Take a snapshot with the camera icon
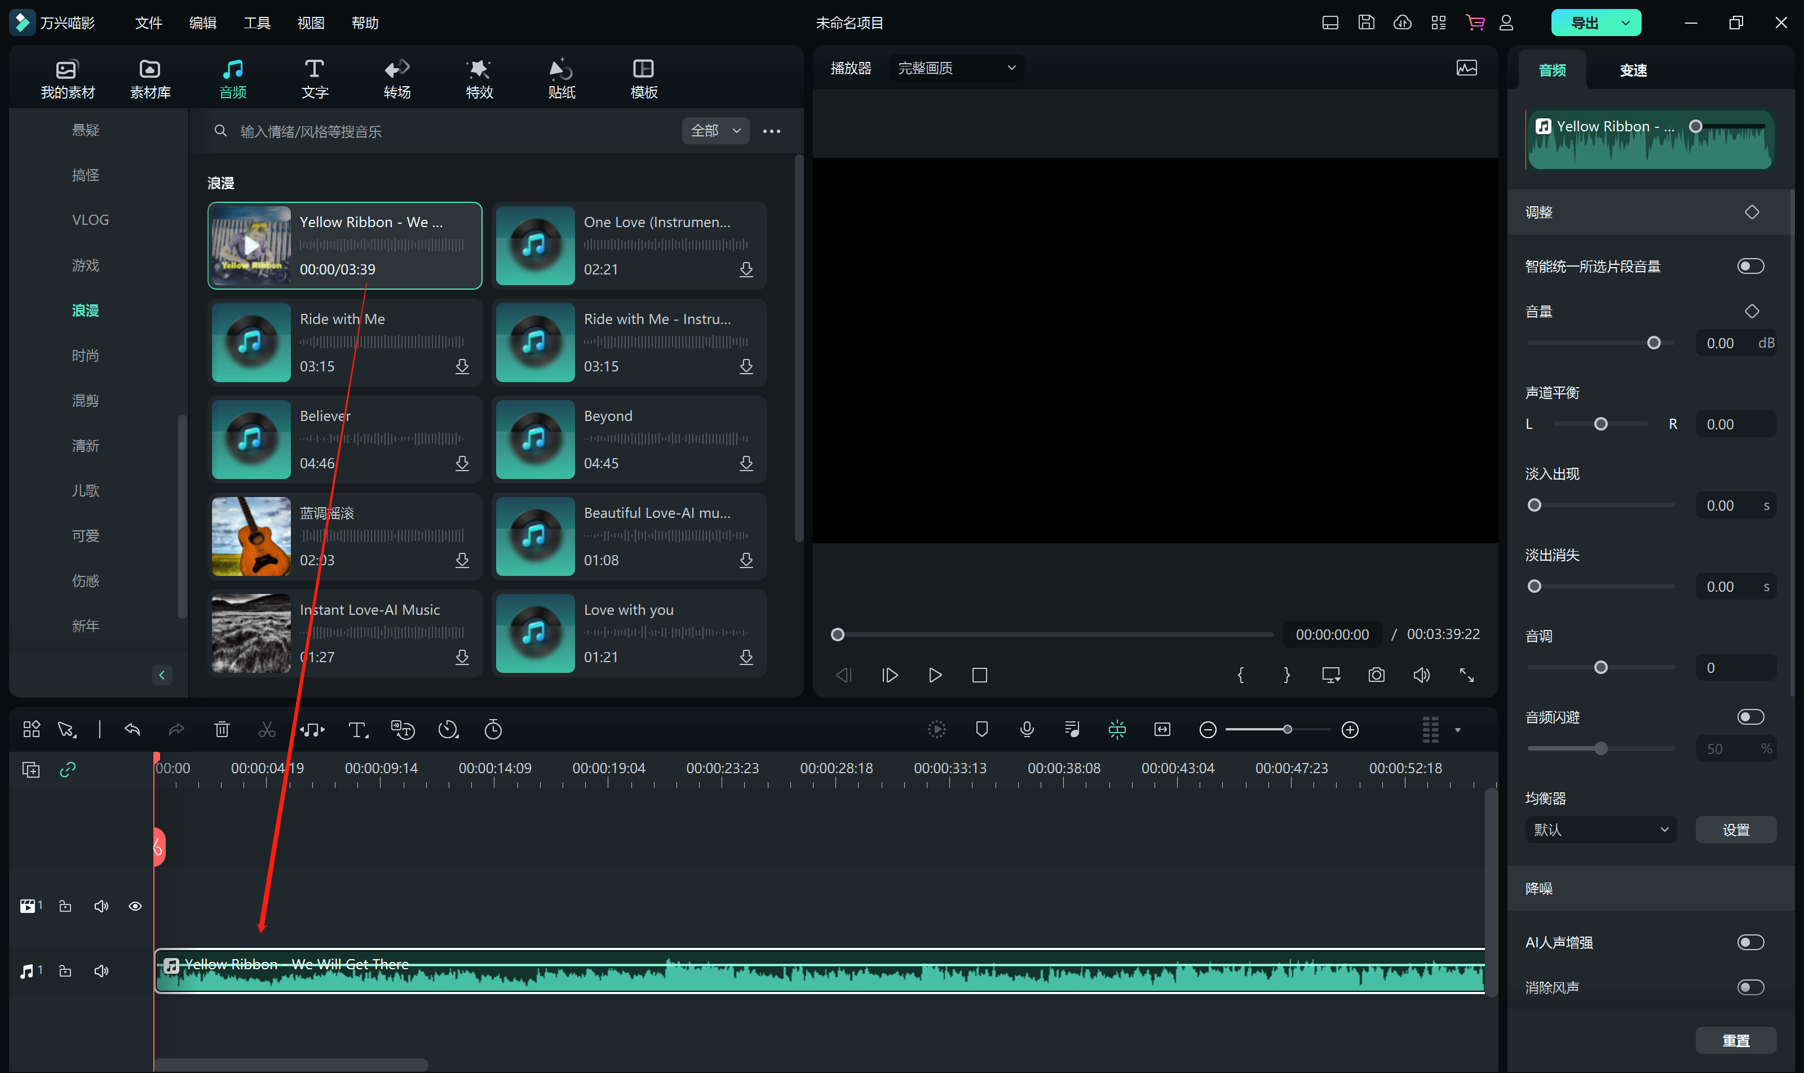1804x1073 pixels. coord(1376,675)
